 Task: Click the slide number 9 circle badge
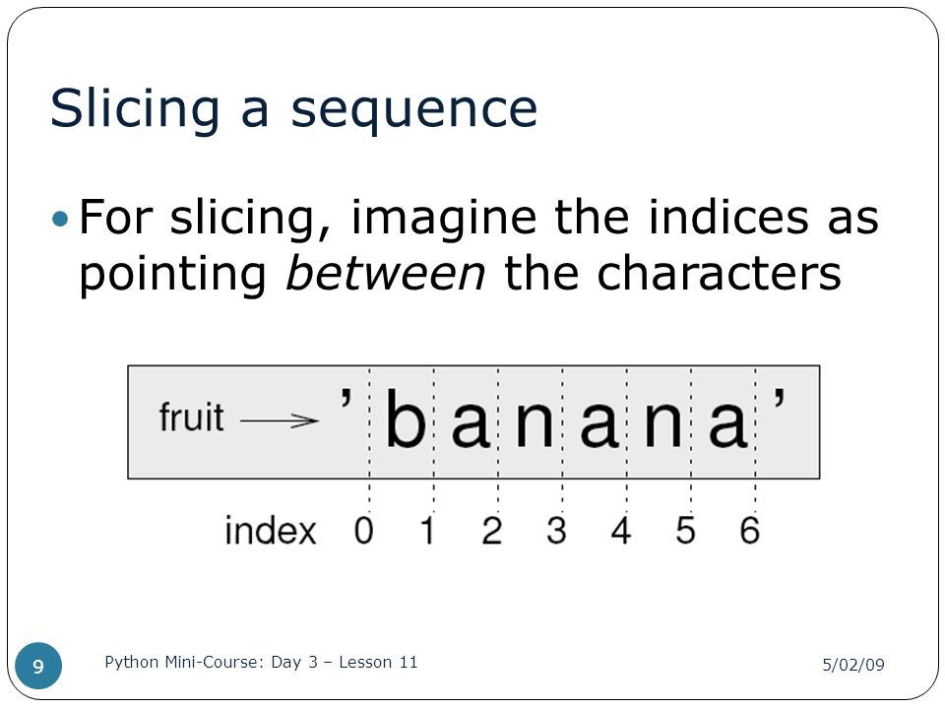point(38,666)
